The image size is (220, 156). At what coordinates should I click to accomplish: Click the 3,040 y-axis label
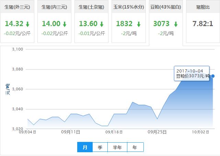[18, 109]
